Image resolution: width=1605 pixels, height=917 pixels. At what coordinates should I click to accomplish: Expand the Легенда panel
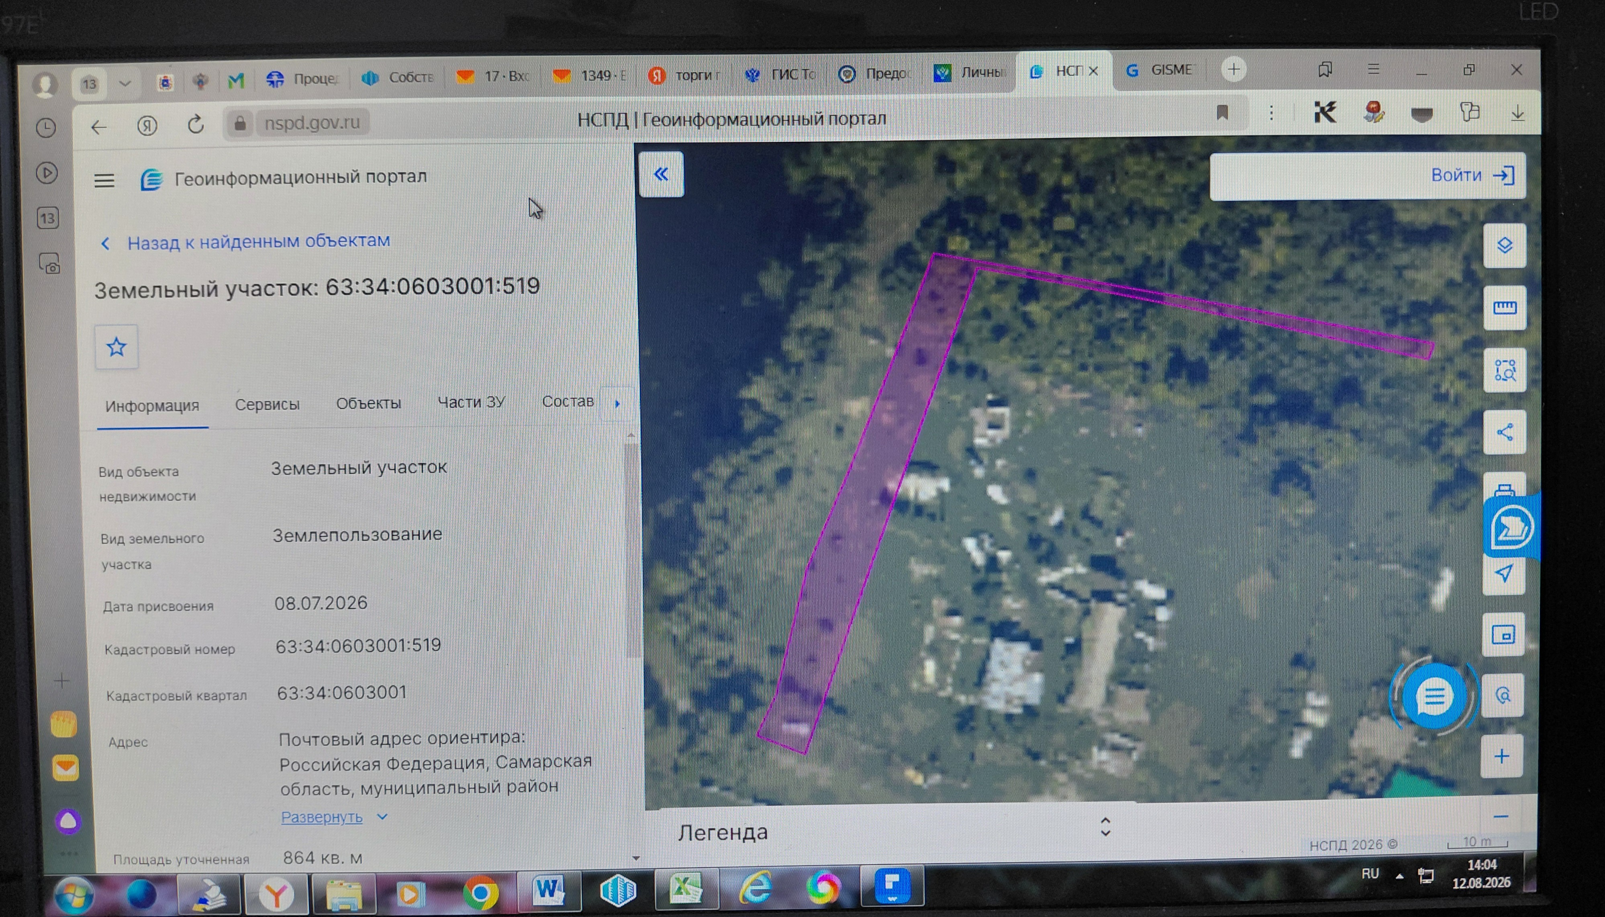tap(1105, 827)
